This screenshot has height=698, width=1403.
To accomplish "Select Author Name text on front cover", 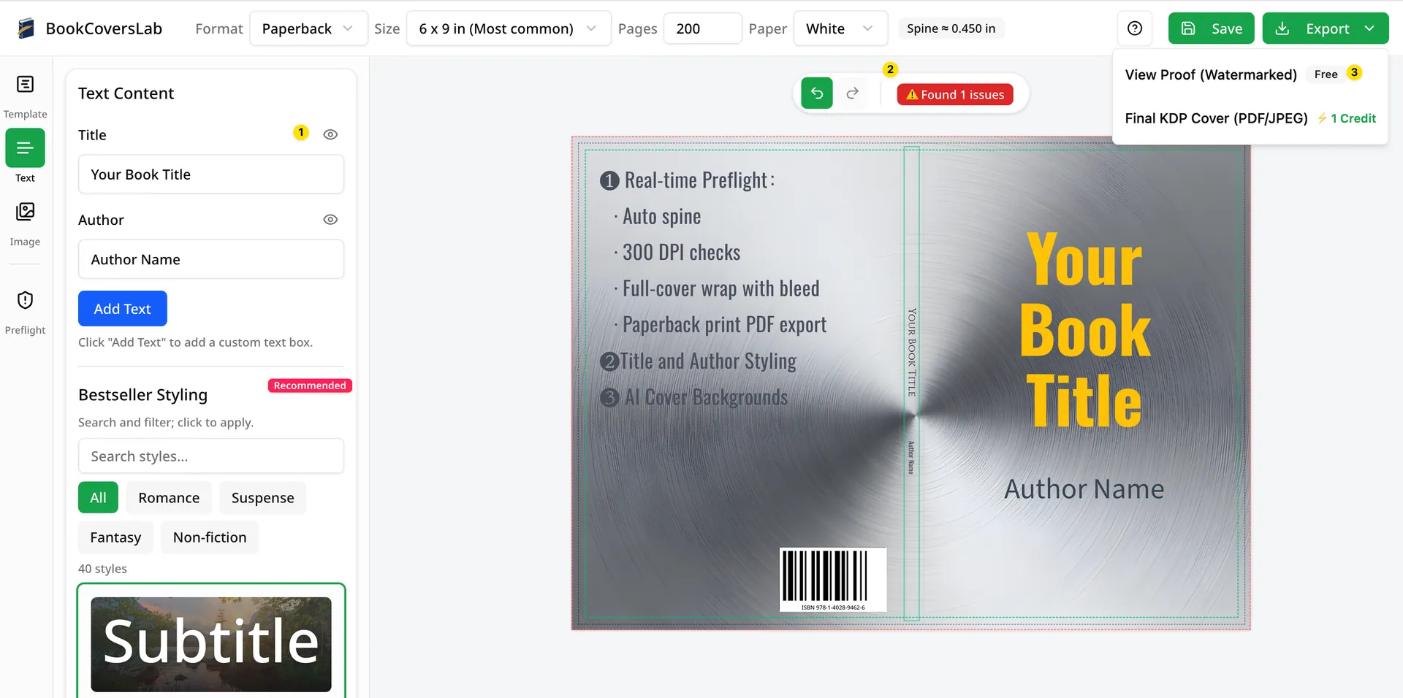I will (1084, 489).
